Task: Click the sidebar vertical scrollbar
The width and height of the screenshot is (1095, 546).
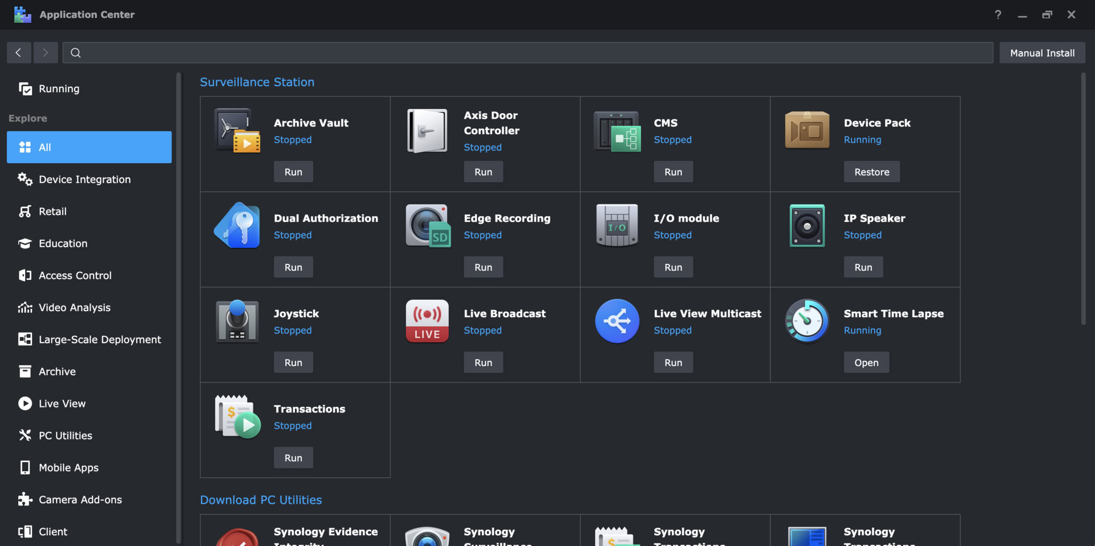Action: (179, 308)
